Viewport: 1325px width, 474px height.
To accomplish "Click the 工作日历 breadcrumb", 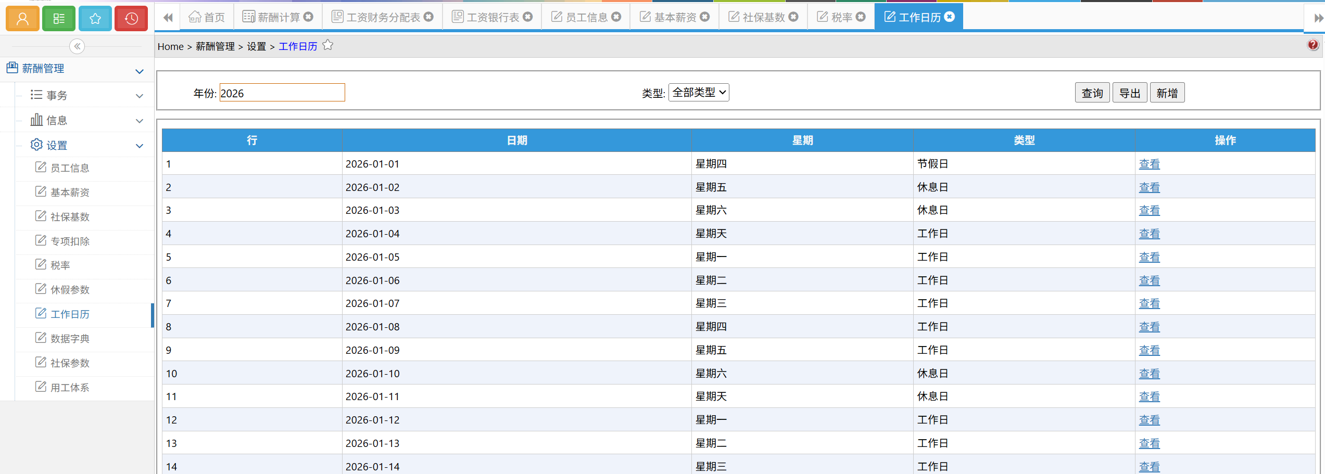I will click(298, 46).
